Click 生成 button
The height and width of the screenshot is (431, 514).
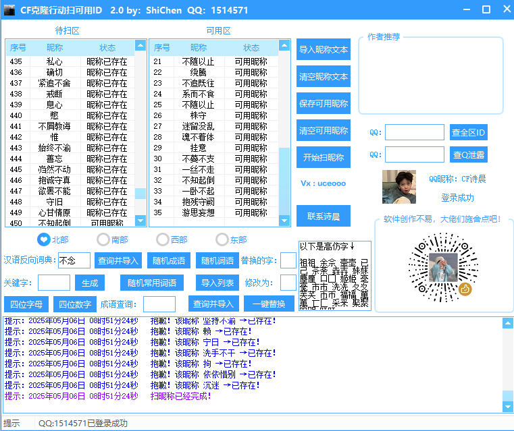tap(90, 283)
